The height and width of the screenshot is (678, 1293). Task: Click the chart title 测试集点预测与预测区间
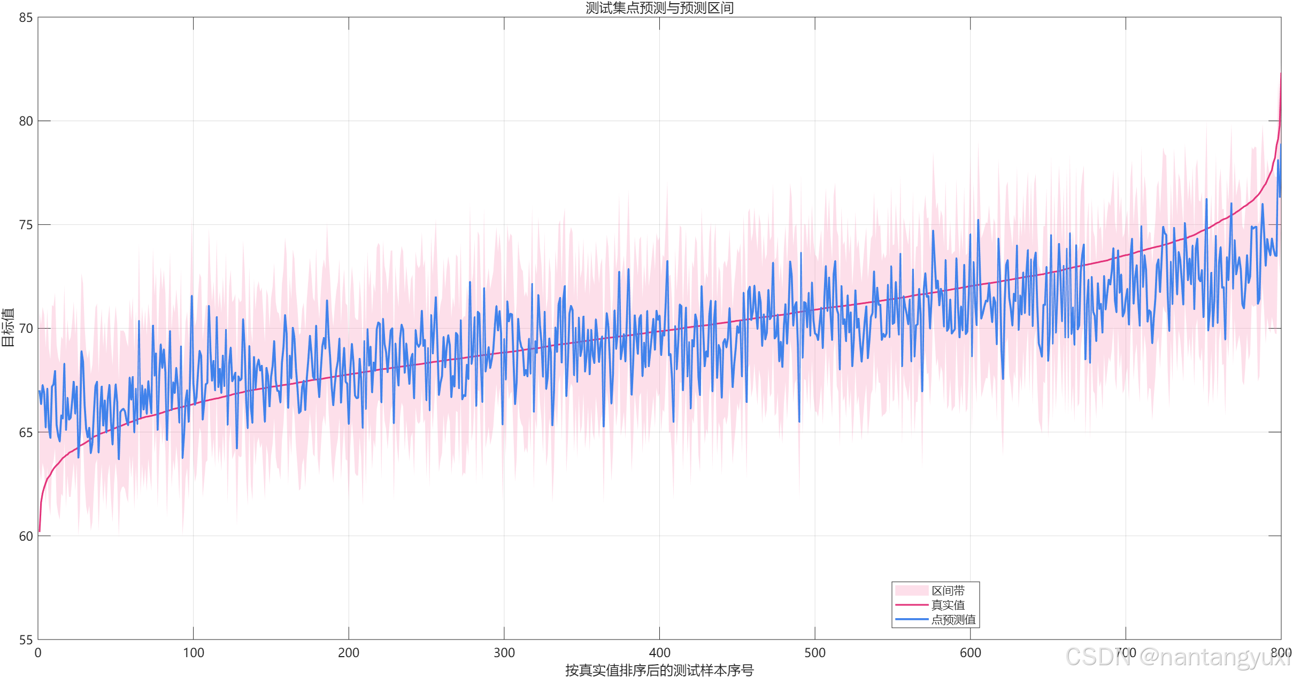coord(659,7)
